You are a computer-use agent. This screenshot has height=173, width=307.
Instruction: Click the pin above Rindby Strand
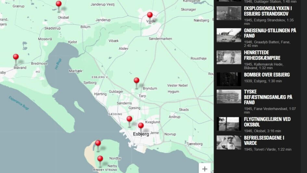tap(100, 159)
